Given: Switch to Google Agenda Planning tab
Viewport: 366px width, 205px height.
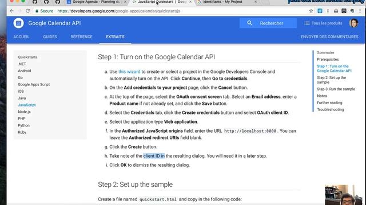Looking at the screenshot, I should (x=97, y=2).
